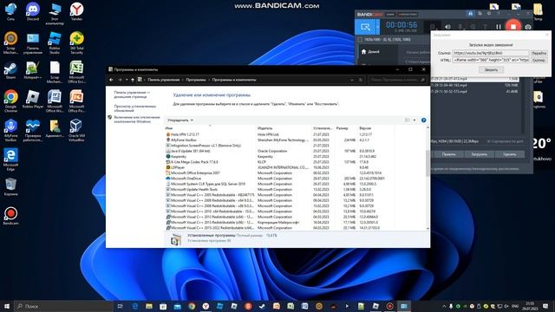Viewport: 555px width, 312px height.
Task: Open the Google Chrome desktop shortcut
Action: pyautogui.click(x=10, y=101)
